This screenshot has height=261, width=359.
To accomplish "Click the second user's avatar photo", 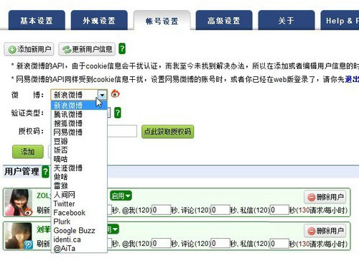I will (x=18, y=236).
